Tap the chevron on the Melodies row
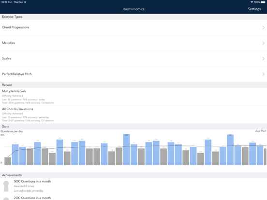 [x=264, y=43]
